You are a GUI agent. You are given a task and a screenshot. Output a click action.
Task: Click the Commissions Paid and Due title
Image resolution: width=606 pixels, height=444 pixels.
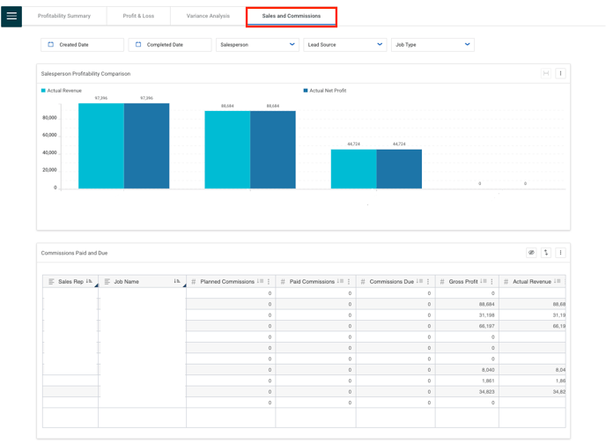74,253
